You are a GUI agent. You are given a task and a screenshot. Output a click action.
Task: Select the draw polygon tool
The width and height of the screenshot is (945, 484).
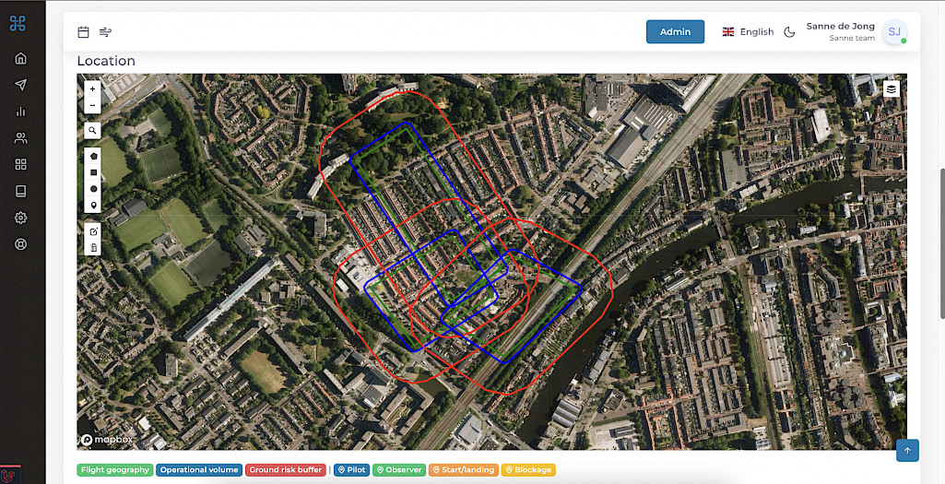pos(93,157)
